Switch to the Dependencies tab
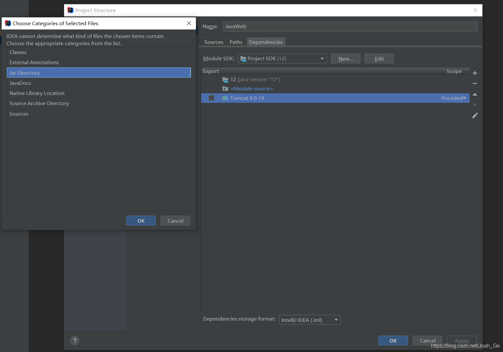This screenshot has width=503, height=352. (x=266, y=42)
